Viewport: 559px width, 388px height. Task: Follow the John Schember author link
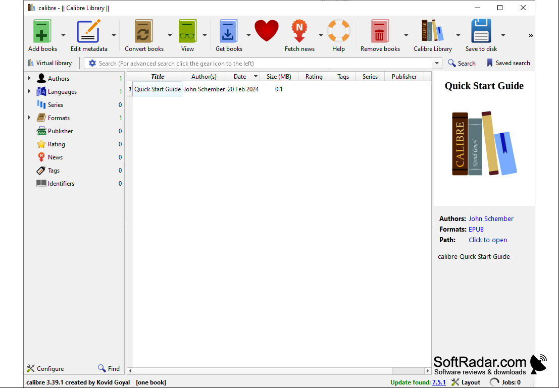click(x=491, y=219)
